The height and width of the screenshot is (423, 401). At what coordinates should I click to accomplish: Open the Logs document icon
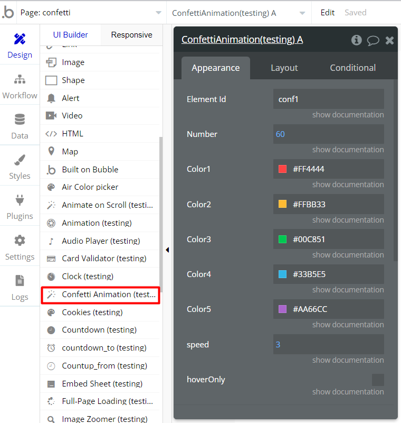(20, 281)
